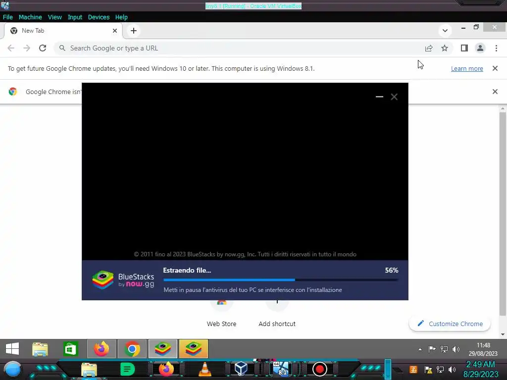This screenshot has height=380, width=507.
Task: Open the guest Windows Start button
Action: tap(12, 349)
